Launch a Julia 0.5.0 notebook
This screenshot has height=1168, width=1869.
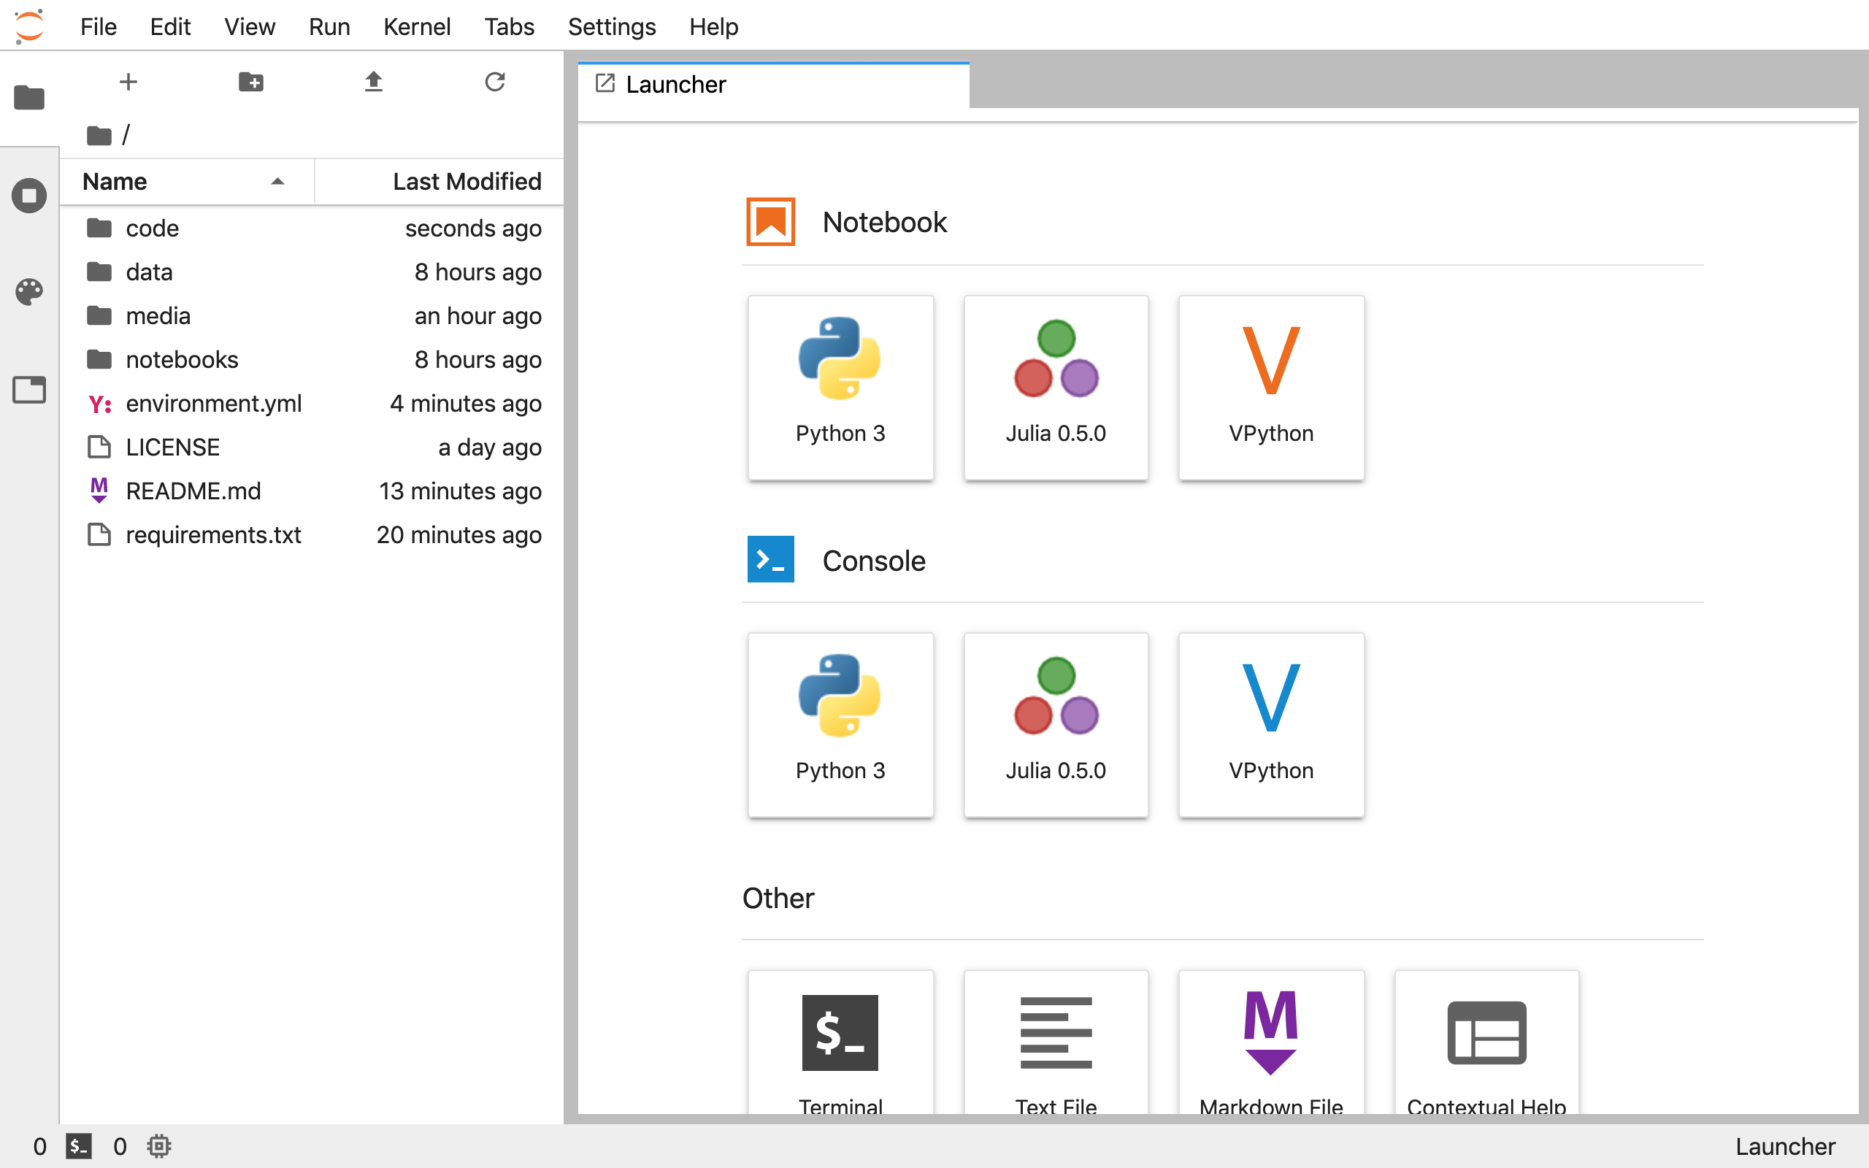pos(1056,388)
